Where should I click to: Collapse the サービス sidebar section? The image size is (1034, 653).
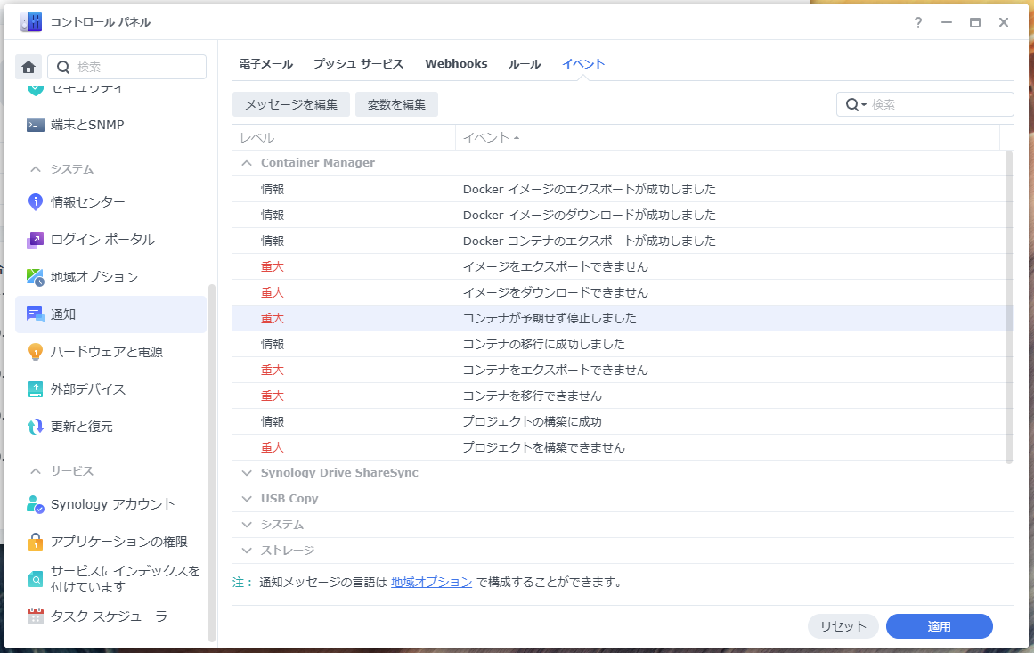click(36, 471)
